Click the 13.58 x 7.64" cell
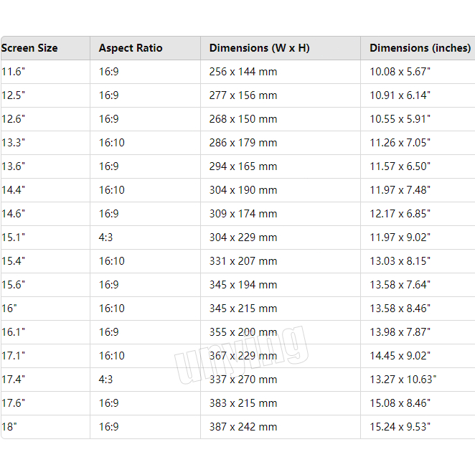 coord(400,285)
